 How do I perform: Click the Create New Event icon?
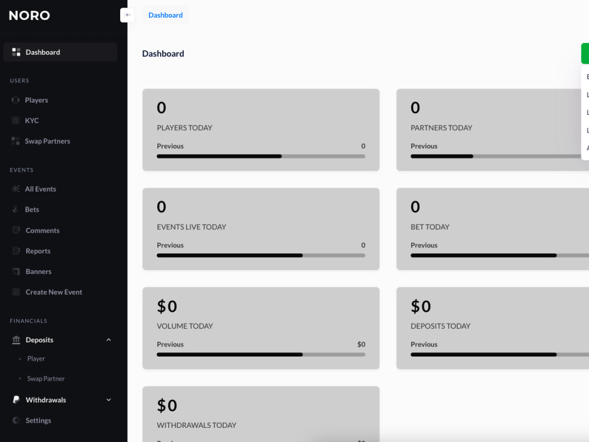tap(16, 292)
